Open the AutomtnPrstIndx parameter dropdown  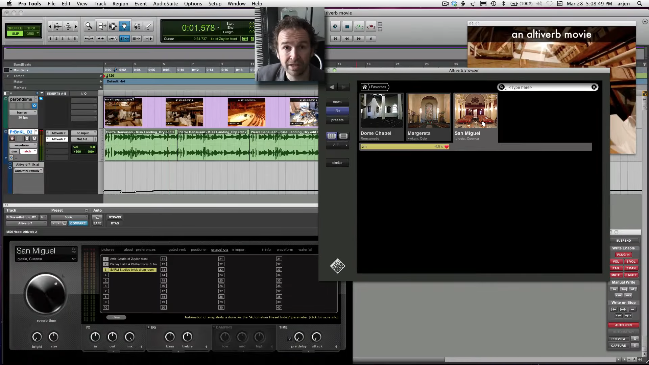click(28, 171)
